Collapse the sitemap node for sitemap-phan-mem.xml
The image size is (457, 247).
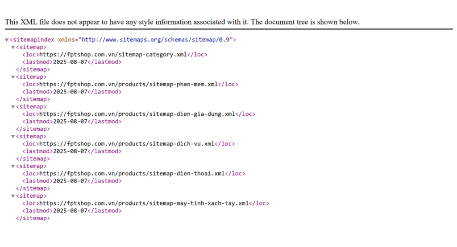point(13,77)
